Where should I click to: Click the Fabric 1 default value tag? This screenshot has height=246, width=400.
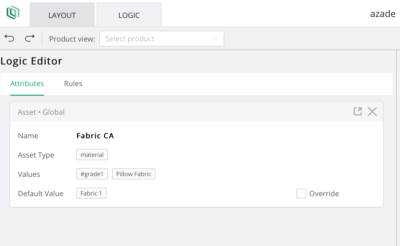[91, 193]
